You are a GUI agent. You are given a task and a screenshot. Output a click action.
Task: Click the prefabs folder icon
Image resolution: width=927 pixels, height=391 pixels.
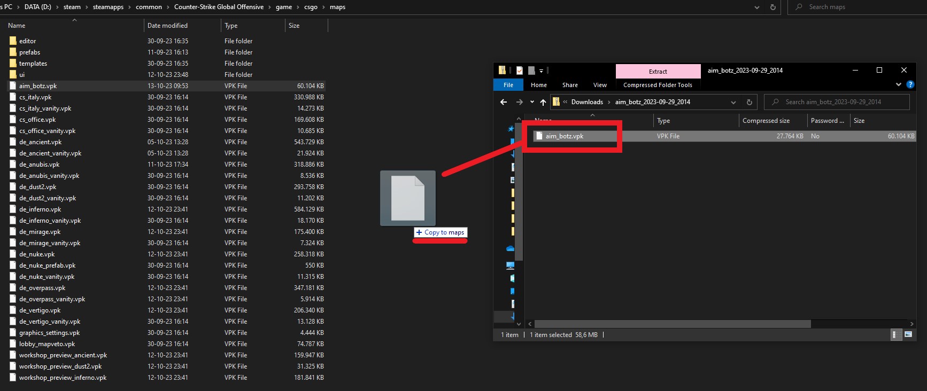pyautogui.click(x=13, y=52)
